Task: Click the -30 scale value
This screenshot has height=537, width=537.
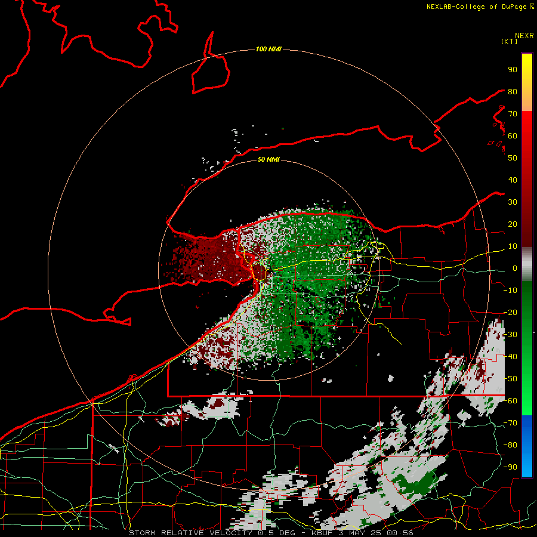Action: coord(510,335)
